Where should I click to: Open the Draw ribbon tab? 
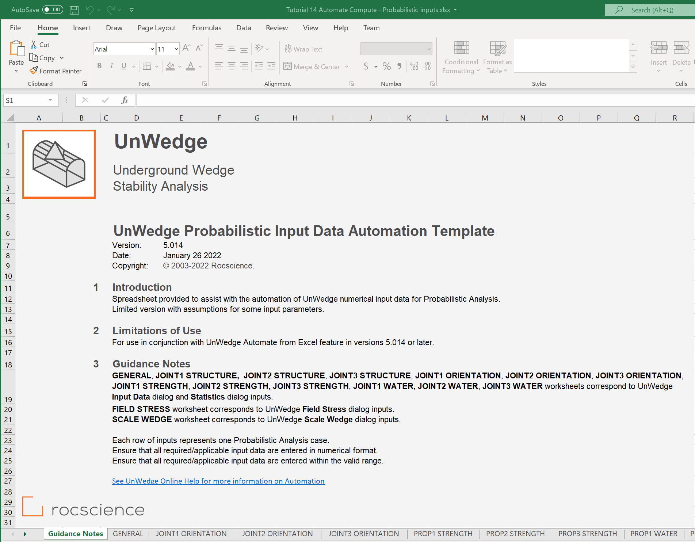click(114, 28)
